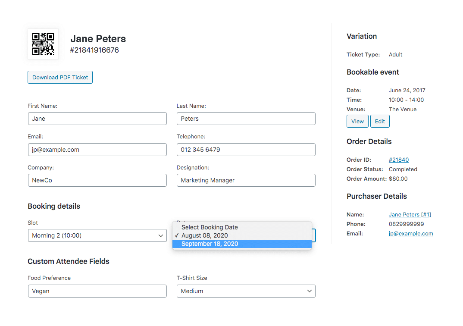Expand the T-Shirt Size dropdown
Image resolution: width=463 pixels, height=326 pixels.
coord(246,291)
